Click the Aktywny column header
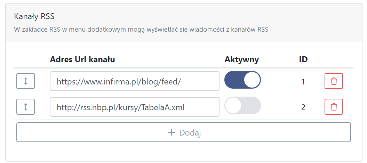 (x=241, y=60)
